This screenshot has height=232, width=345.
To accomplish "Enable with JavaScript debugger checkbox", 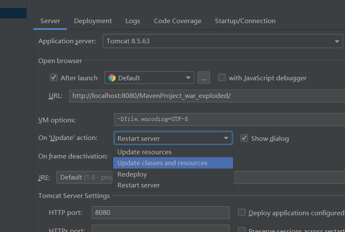I will tap(222, 78).
